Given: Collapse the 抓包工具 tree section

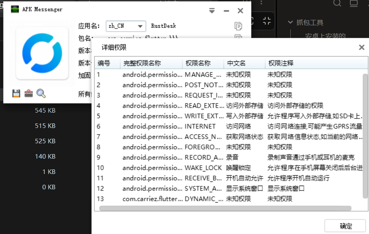Looking at the screenshot, I should pos(290,22).
